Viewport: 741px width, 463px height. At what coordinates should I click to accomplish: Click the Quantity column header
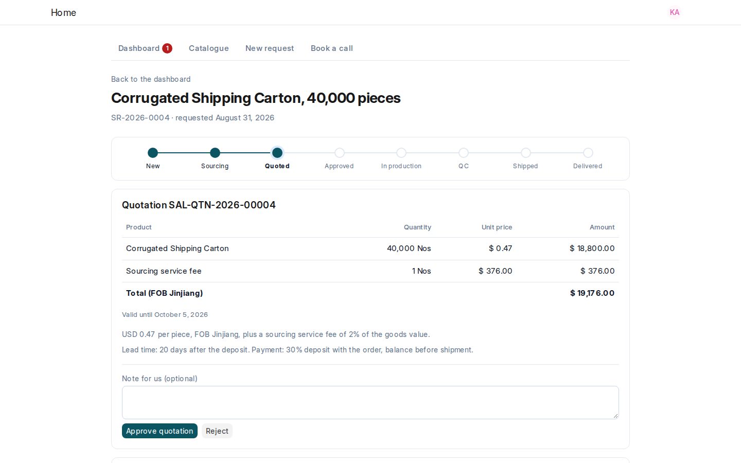coord(417,227)
